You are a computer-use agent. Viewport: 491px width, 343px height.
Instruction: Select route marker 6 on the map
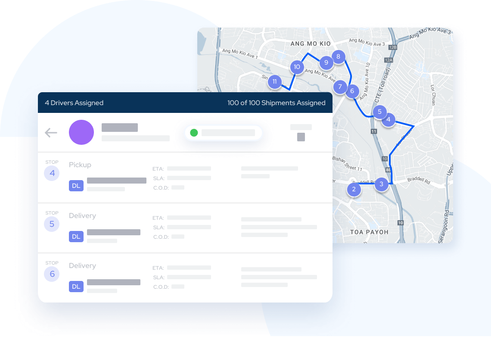click(x=352, y=91)
